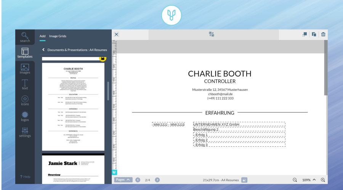This screenshot has width=343, height=190.
Task: Open the text tool panel
Action: (25, 84)
